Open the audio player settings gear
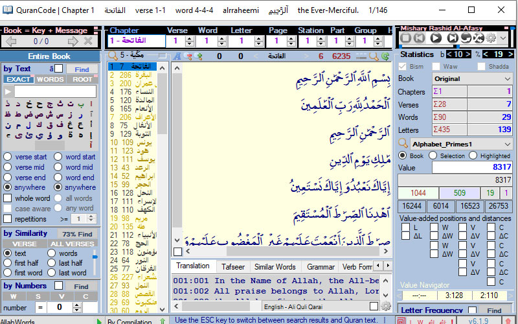The height and width of the screenshot is (324, 518). point(491,38)
